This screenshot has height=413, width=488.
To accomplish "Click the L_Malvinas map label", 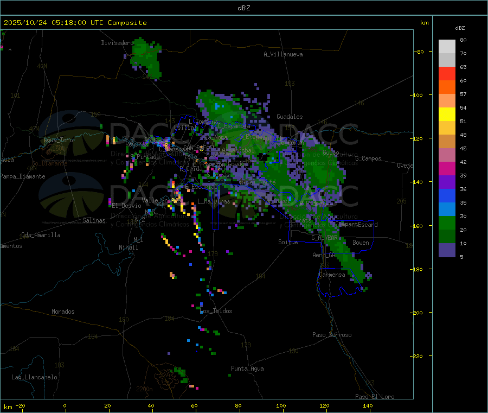I will pos(214,201).
